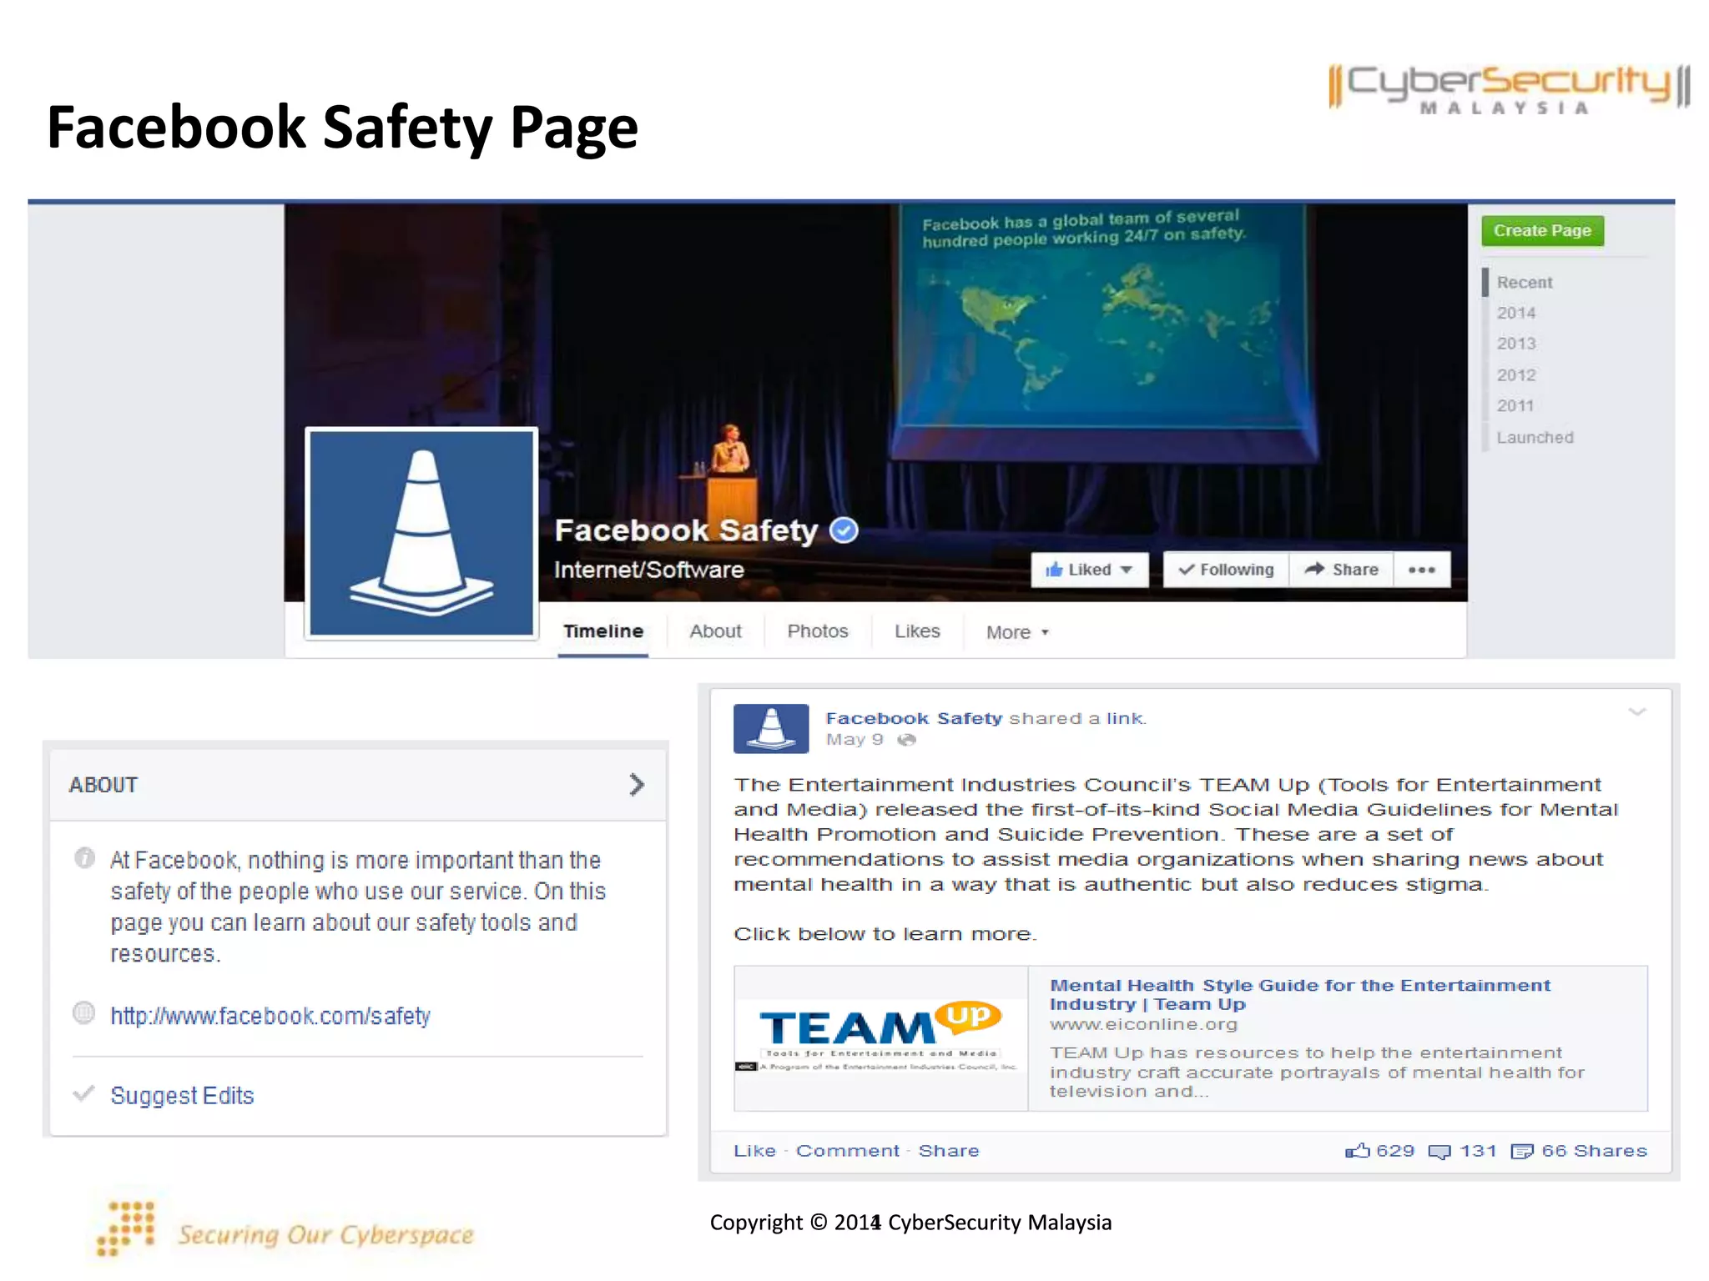
Task: Select 2012 in the timeline sidebar
Action: click(x=1515, y=375)
